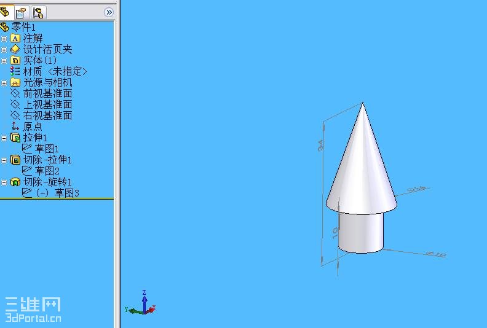Viewport: 487px width, 328px height.
Task: Select the 右视基准面 right plane label
Action: tap(47, 115)
